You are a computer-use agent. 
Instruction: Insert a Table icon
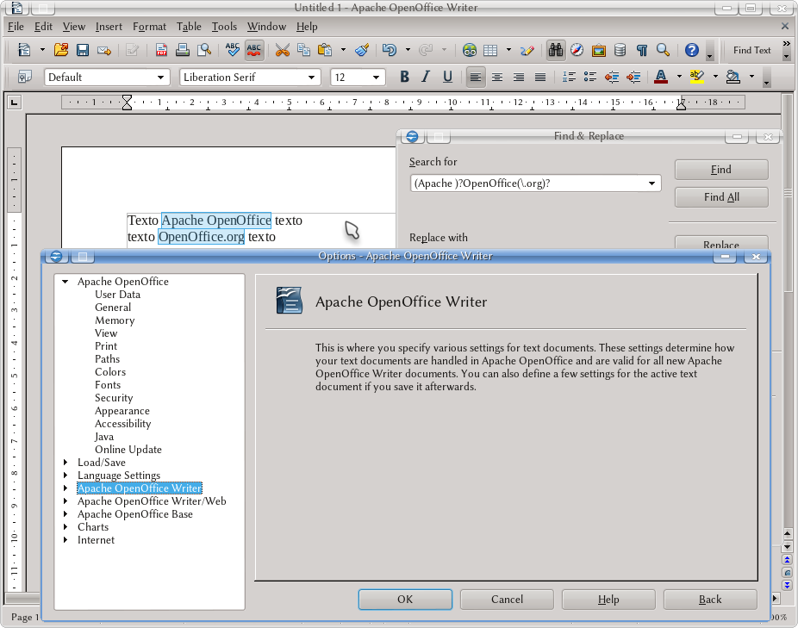(490, 50)
